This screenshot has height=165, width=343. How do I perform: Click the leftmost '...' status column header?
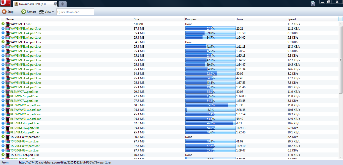[x=2, y=19]
